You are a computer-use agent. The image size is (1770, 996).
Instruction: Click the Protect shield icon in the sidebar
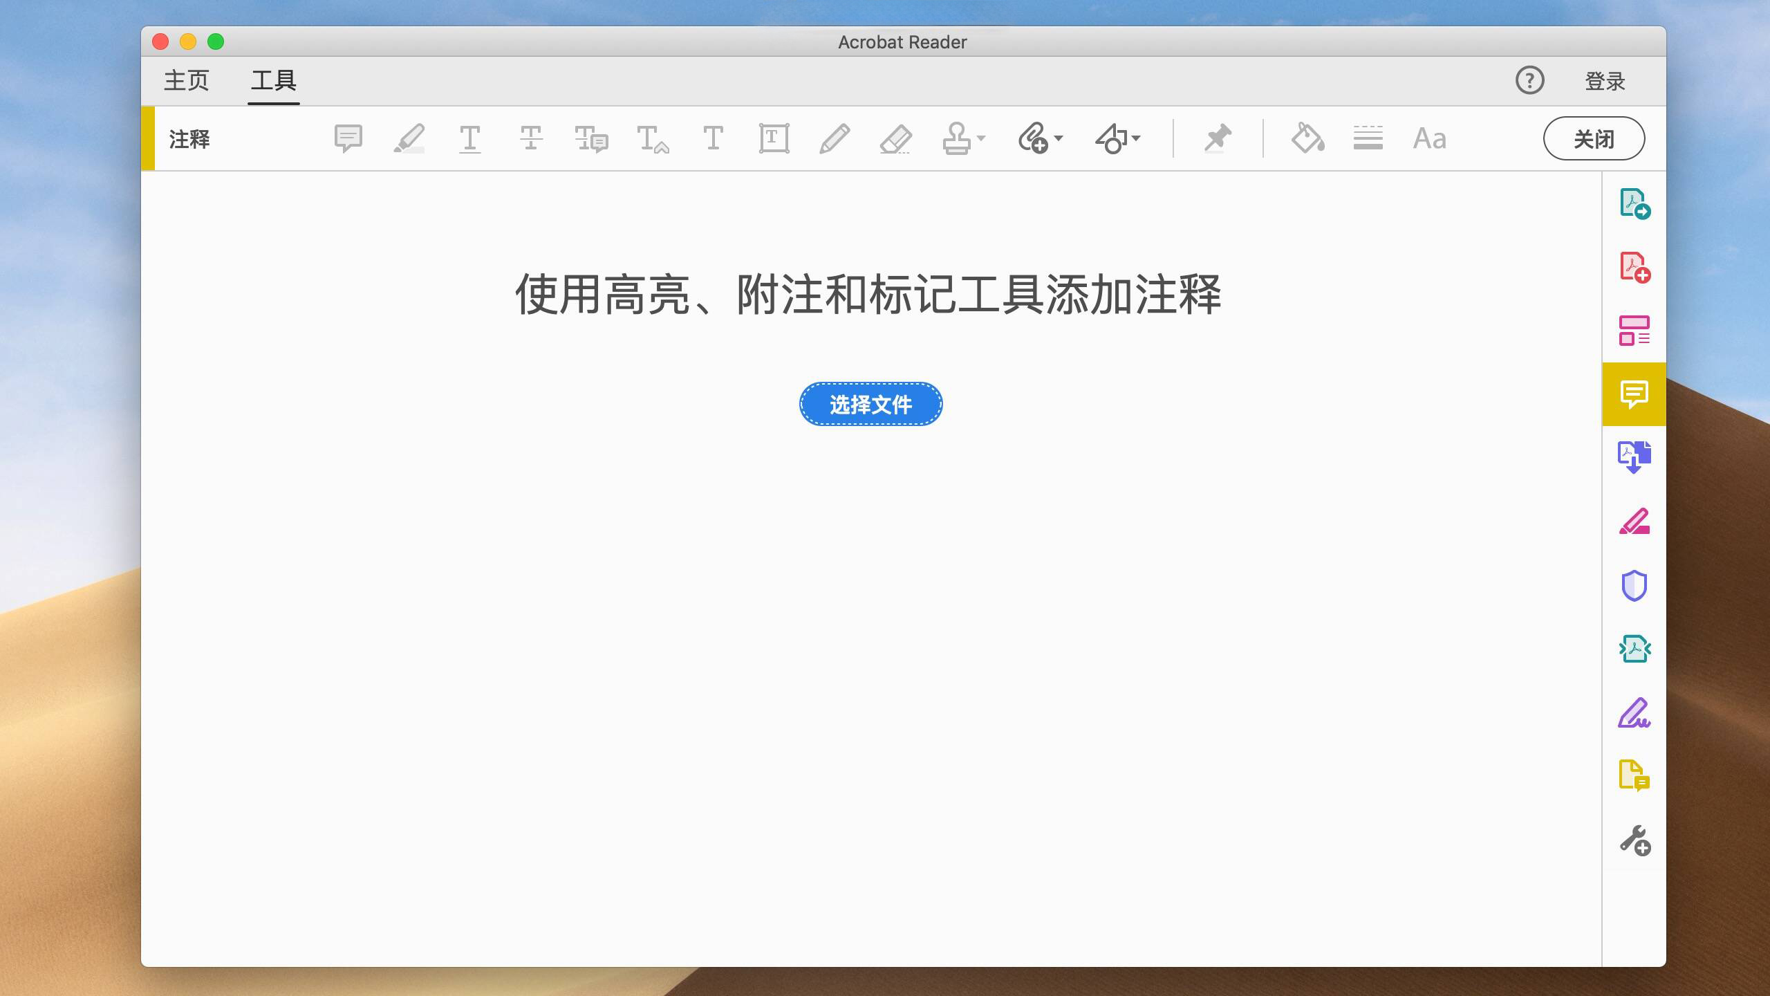pos(1634,585)
